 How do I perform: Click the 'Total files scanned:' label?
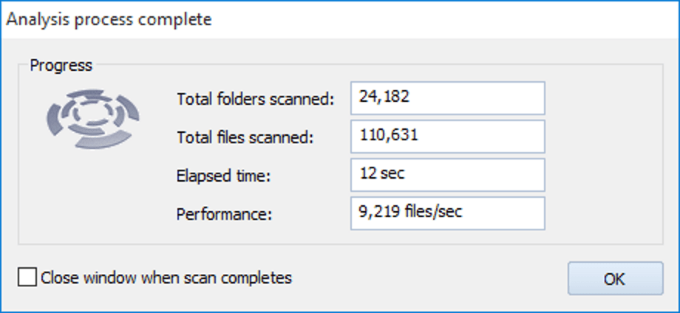tap(245, 137)
